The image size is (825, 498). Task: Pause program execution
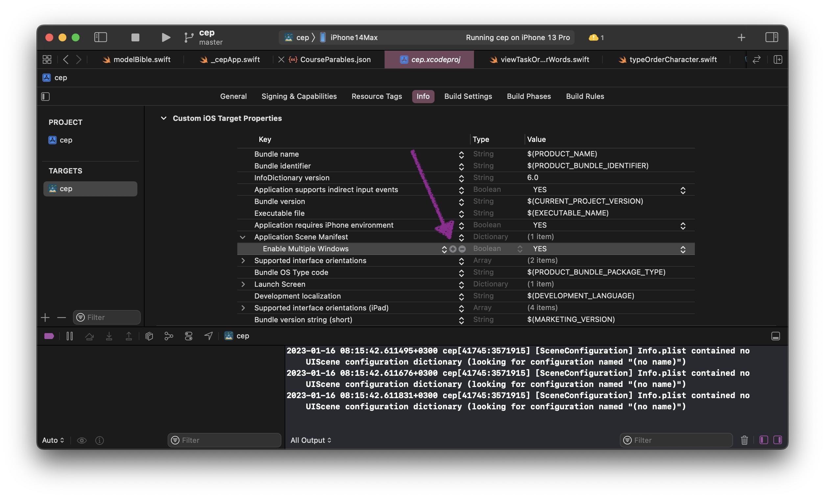pos(70,336)
